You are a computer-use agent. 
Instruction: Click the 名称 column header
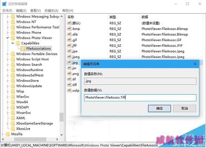coord(71,17)
